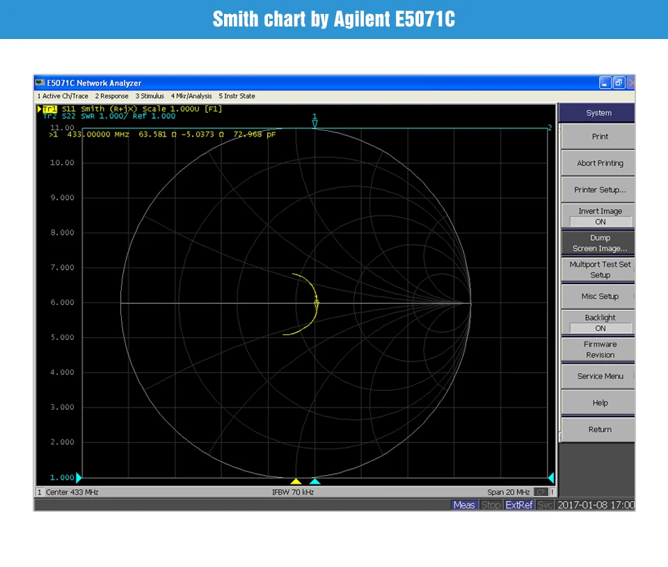Image resolution: width=668 pixels, height=567 pixels.
Task: Open the Stimulus menu
Action: click(150, 96)
